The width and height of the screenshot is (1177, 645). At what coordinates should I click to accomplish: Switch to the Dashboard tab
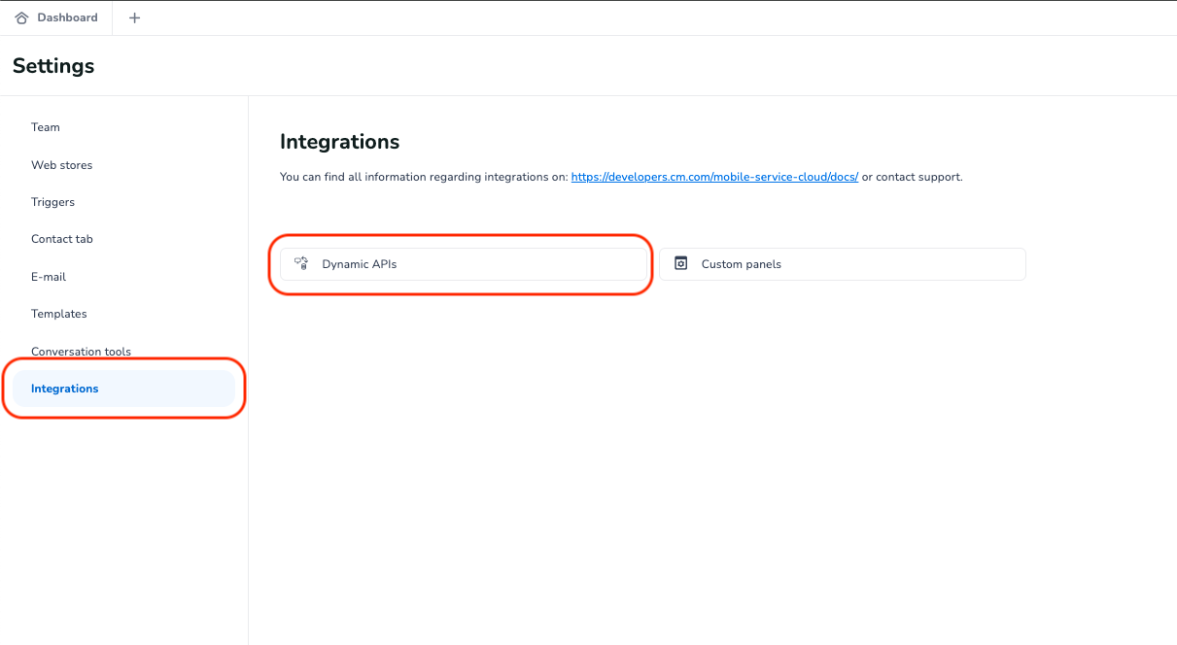(67, 17)
